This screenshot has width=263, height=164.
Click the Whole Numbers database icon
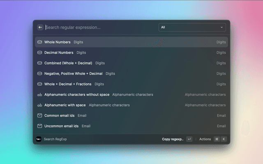[x=40, y=42]
